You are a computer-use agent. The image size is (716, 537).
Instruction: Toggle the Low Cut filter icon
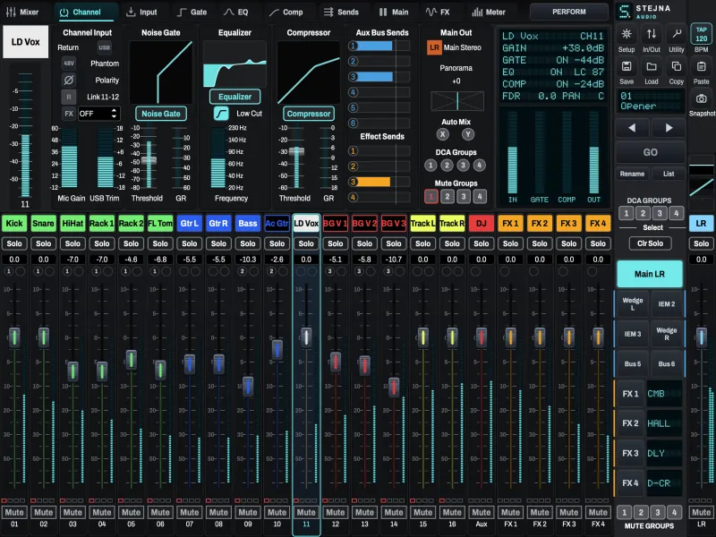pyautogui.click(x=221, y=114)
